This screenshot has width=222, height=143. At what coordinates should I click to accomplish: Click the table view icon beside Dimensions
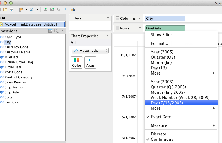pyautogui.click(x=50, y=31)
